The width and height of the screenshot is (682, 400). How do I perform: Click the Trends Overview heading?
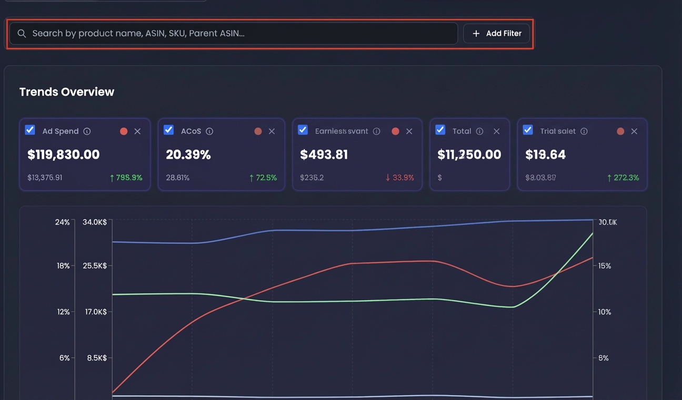(67, 92)
